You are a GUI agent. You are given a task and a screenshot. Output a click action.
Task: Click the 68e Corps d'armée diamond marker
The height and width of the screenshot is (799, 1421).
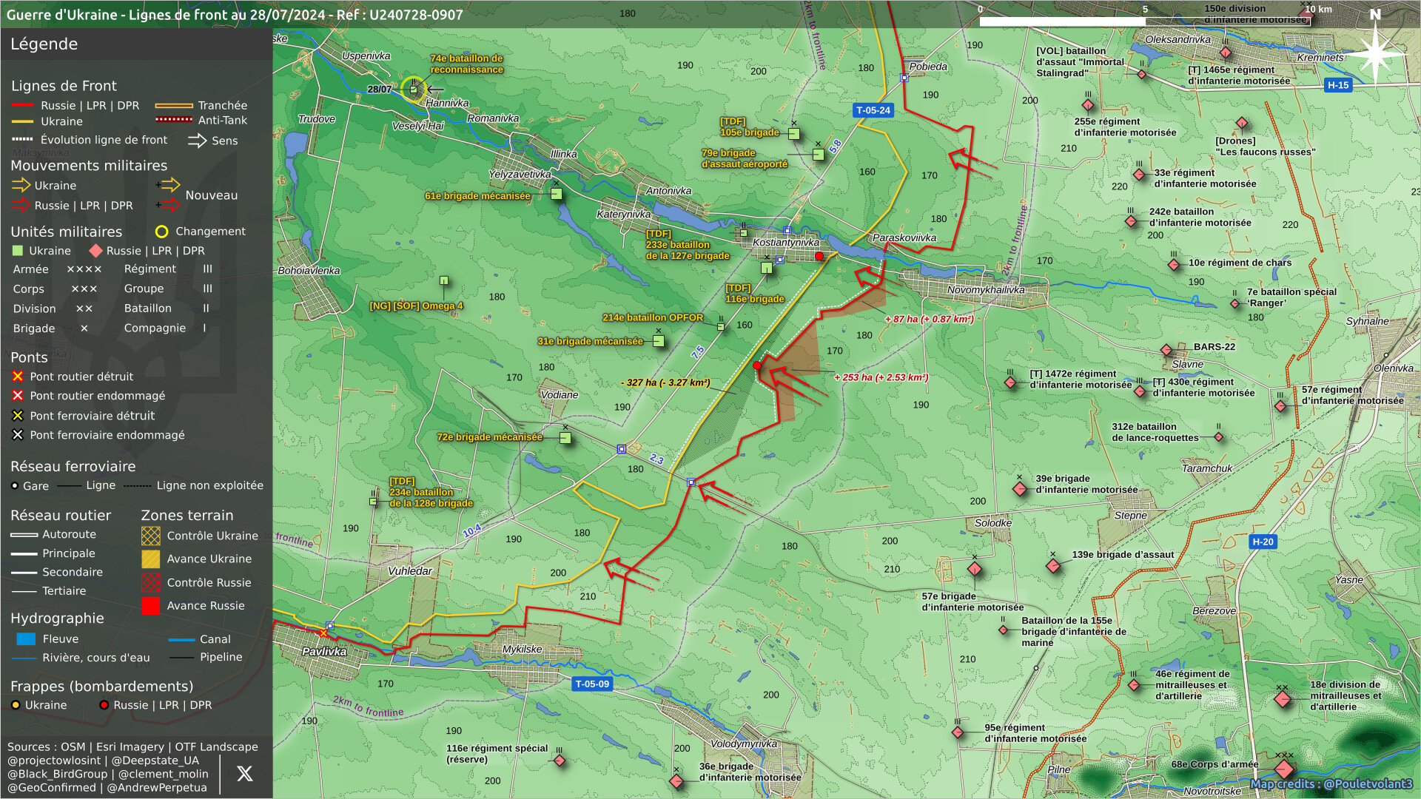pyautogui.click(x=1284, y=769)
